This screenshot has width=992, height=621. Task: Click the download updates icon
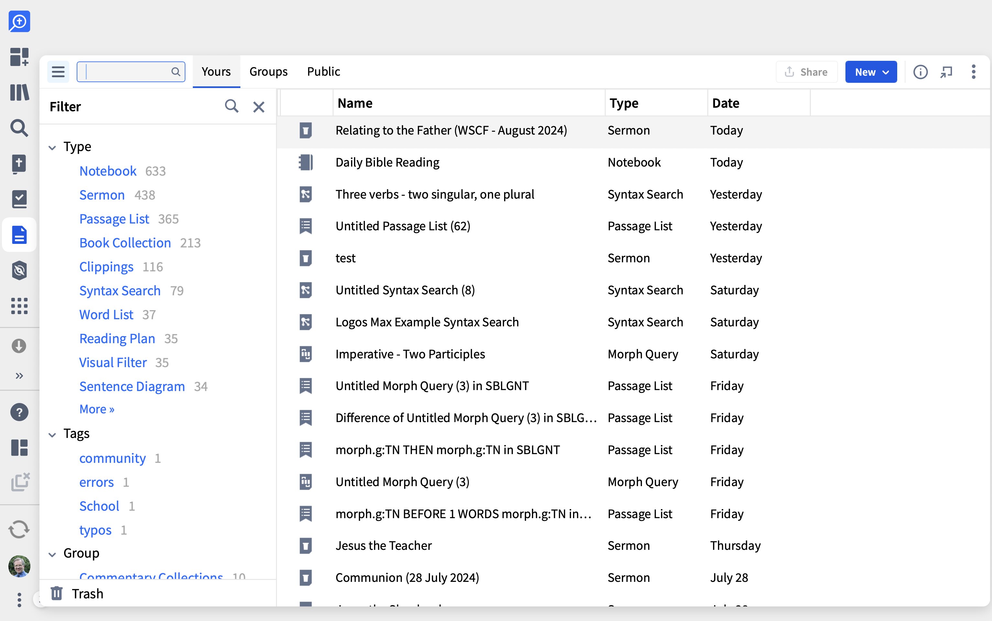click(19, 346)
